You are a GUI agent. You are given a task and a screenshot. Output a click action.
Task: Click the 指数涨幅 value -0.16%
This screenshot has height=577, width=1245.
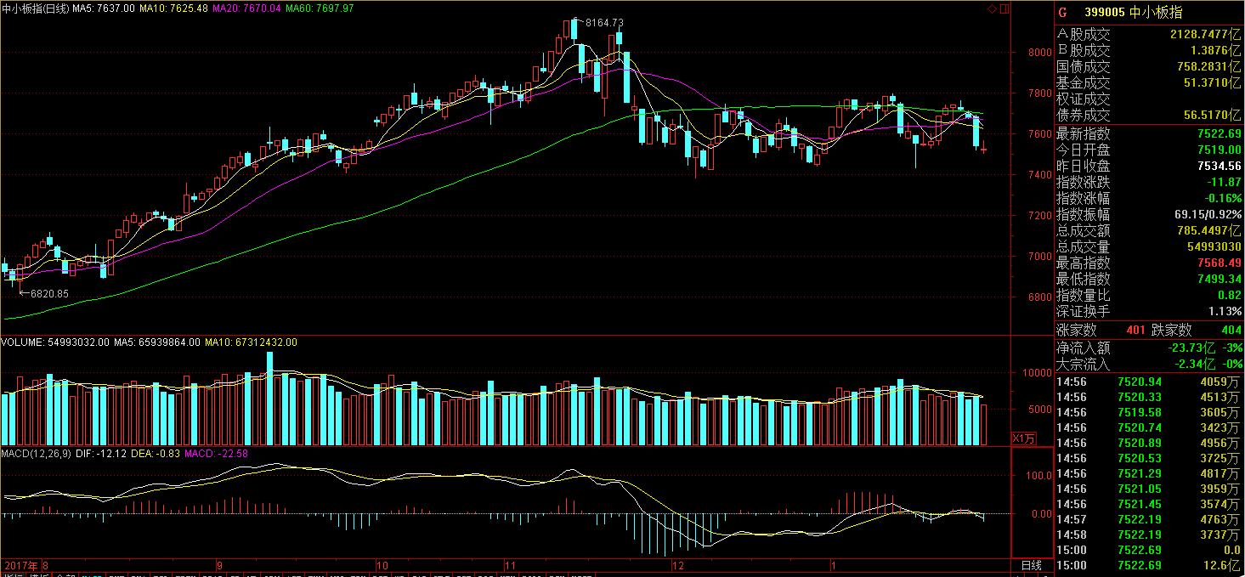1222,198
